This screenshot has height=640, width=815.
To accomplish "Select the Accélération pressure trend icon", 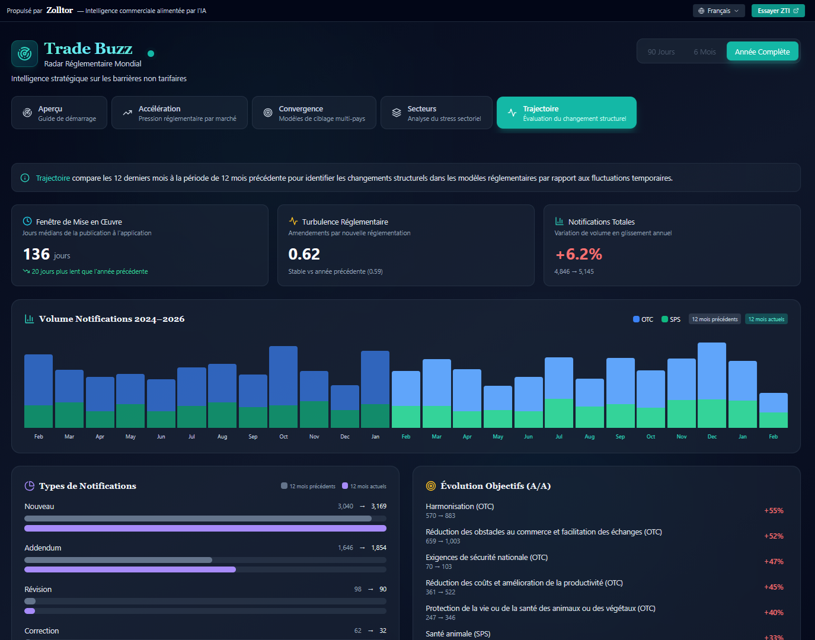I will pos(126,113).
